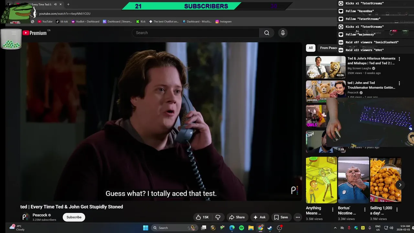The height and width of the screenshot is (233, 414).
Task: Open Selling 1,000 a day short thumbnail
Action: 386,180
